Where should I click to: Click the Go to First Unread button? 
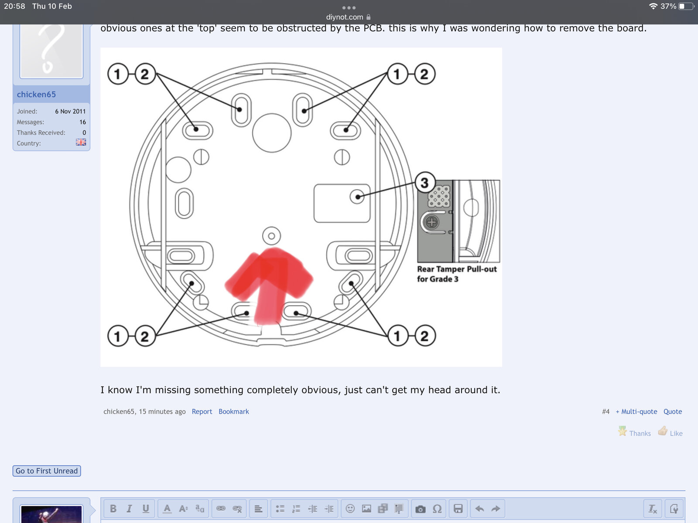tap(47, 471)
